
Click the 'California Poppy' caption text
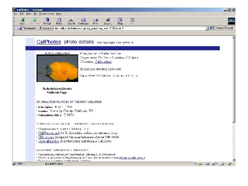click(57, 92)
